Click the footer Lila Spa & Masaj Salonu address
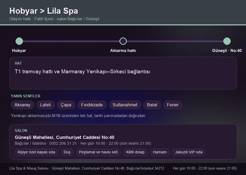The image size is (246, 175). (87, 168)
